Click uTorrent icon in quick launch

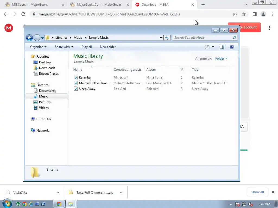(x=18, y=204)
